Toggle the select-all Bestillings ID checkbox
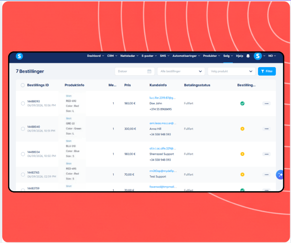 click(23, 85)
